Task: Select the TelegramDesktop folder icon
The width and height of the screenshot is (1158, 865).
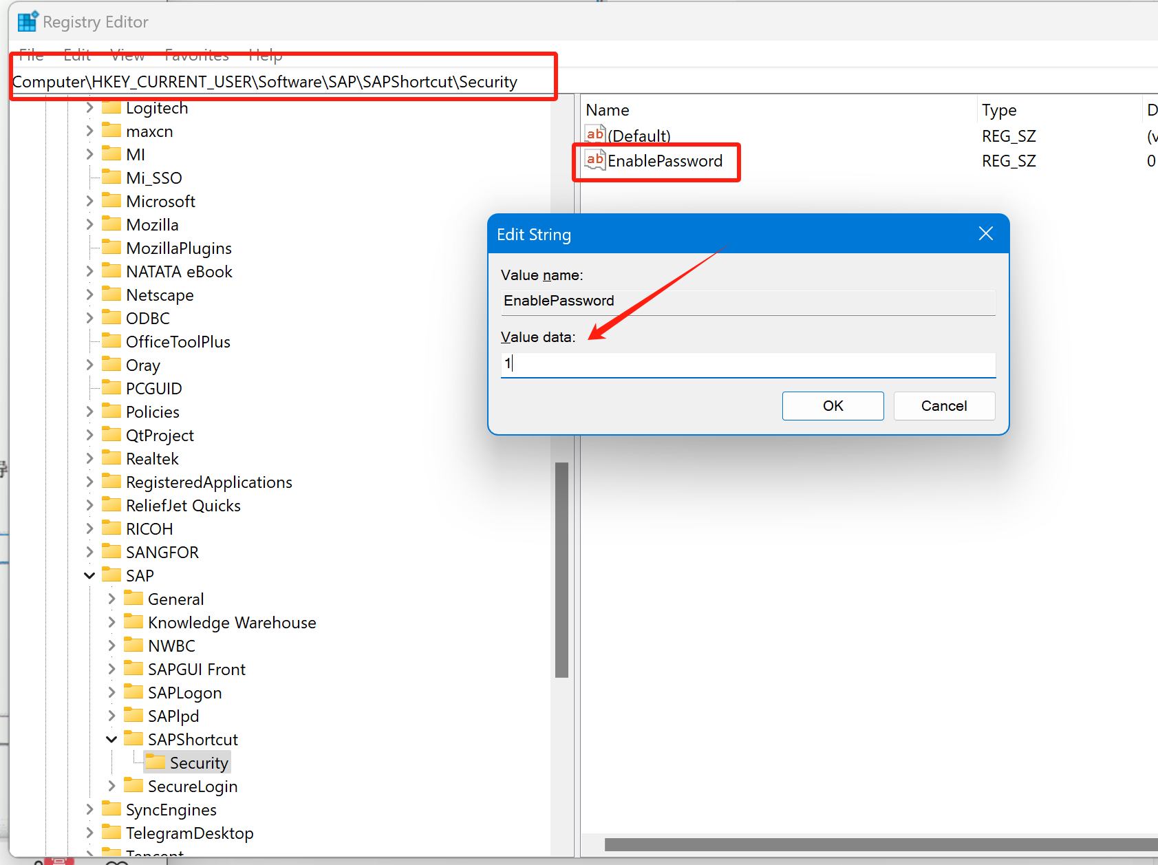Action: (111, 833)
